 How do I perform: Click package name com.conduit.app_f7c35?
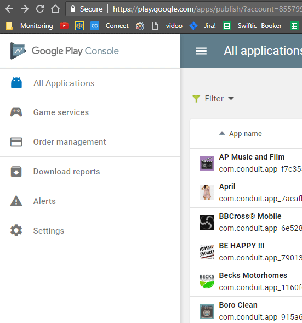[x=260, y=169]
